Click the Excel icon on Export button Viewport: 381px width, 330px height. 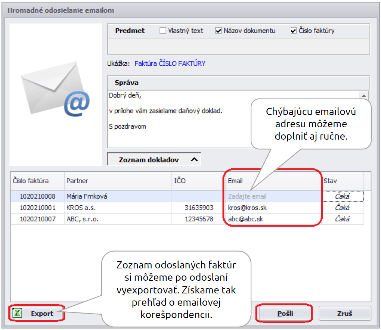pyautogui.click(x=16, y=313)
